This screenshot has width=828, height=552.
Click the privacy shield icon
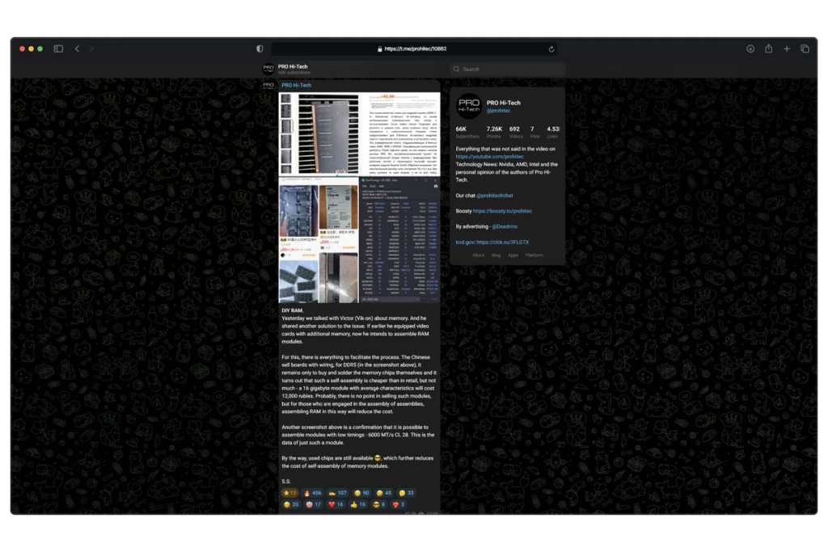pyautogui.click(x=260, y=48)
